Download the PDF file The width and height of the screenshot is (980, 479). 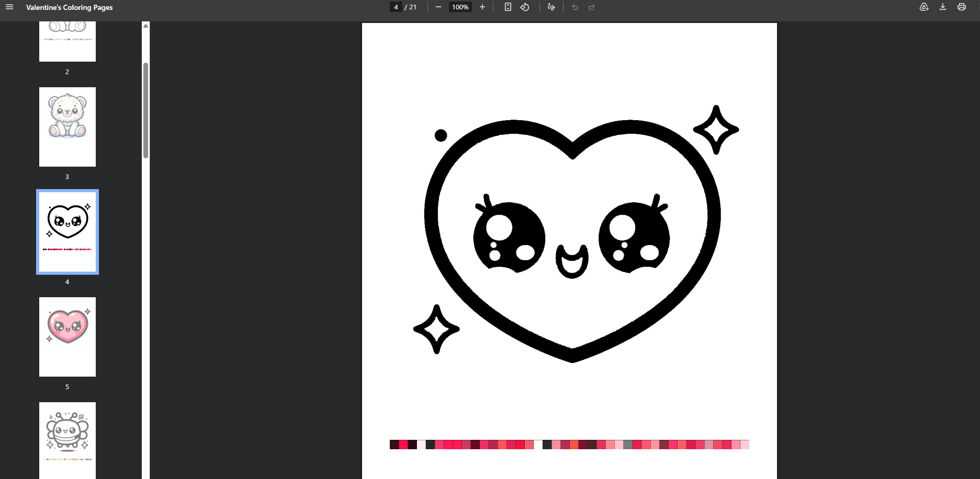[943, 7]
